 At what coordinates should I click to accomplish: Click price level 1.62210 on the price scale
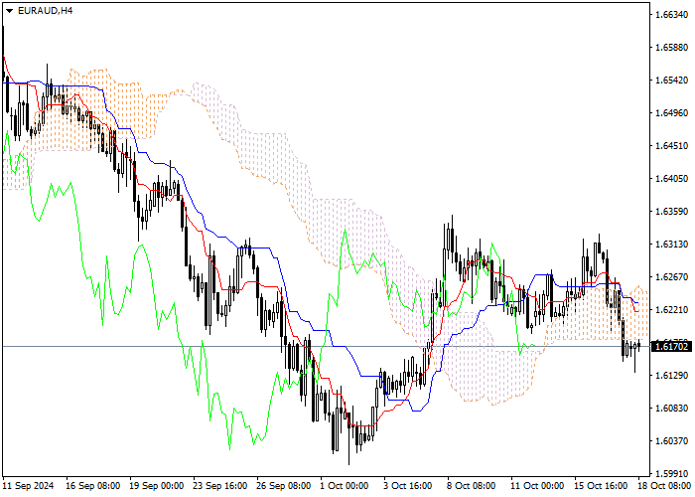pos(672,310)
